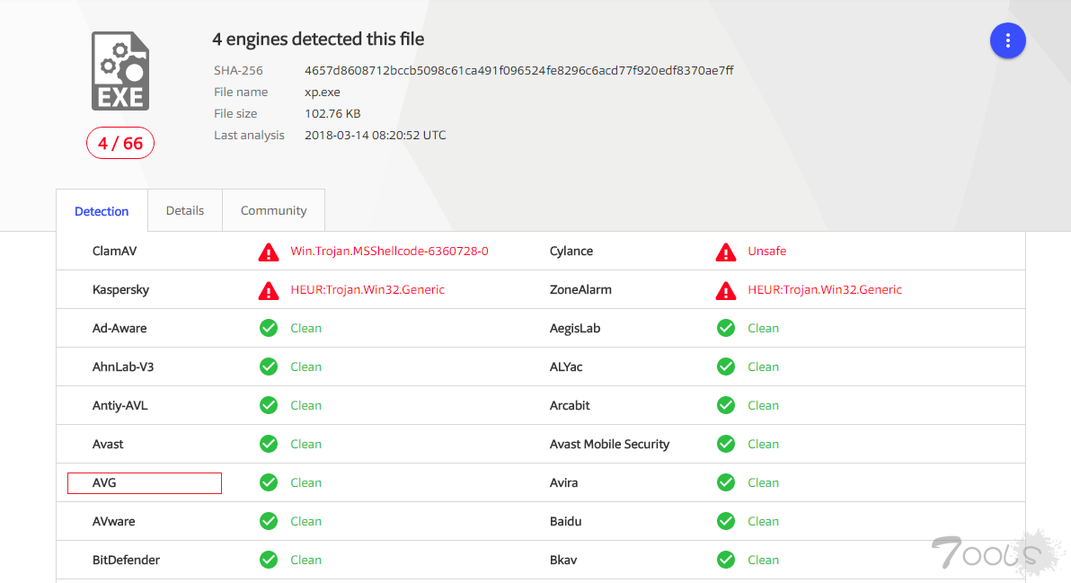Click the AegisLab engine name
This screenshot has height=583, width=1071.
click(575, 329)
